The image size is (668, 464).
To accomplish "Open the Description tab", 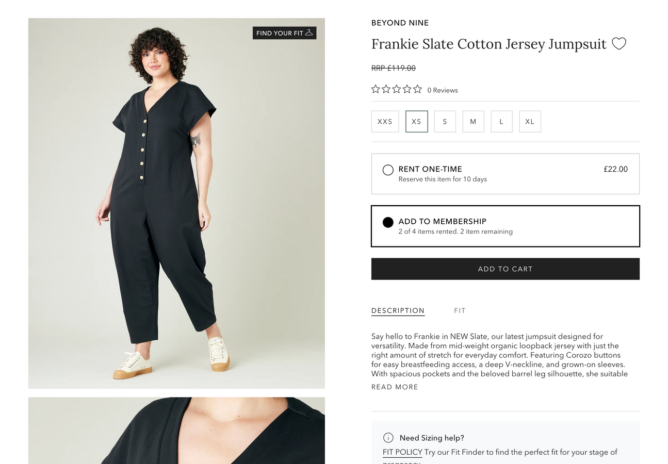I will 398,310.
